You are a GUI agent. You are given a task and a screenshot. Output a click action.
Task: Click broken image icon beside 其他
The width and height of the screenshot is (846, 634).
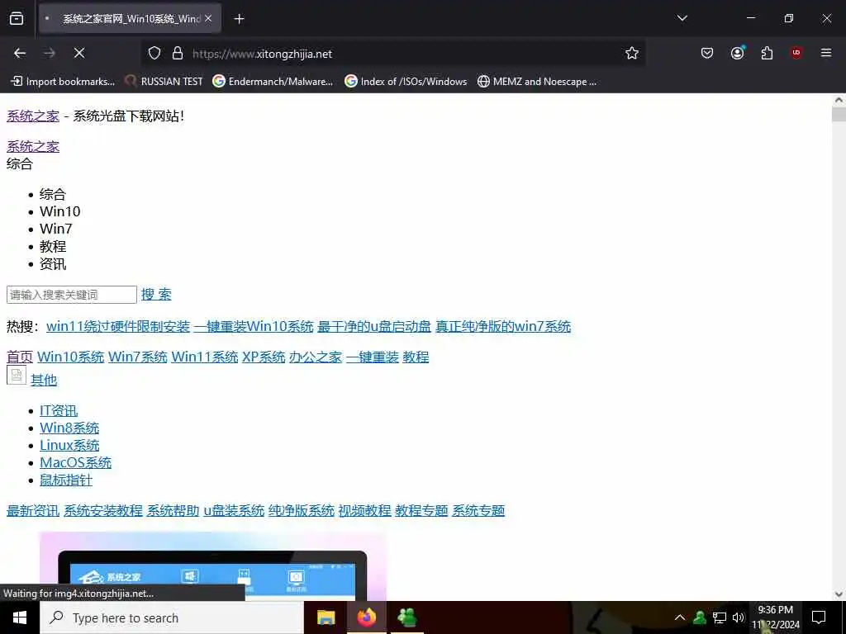17,376
